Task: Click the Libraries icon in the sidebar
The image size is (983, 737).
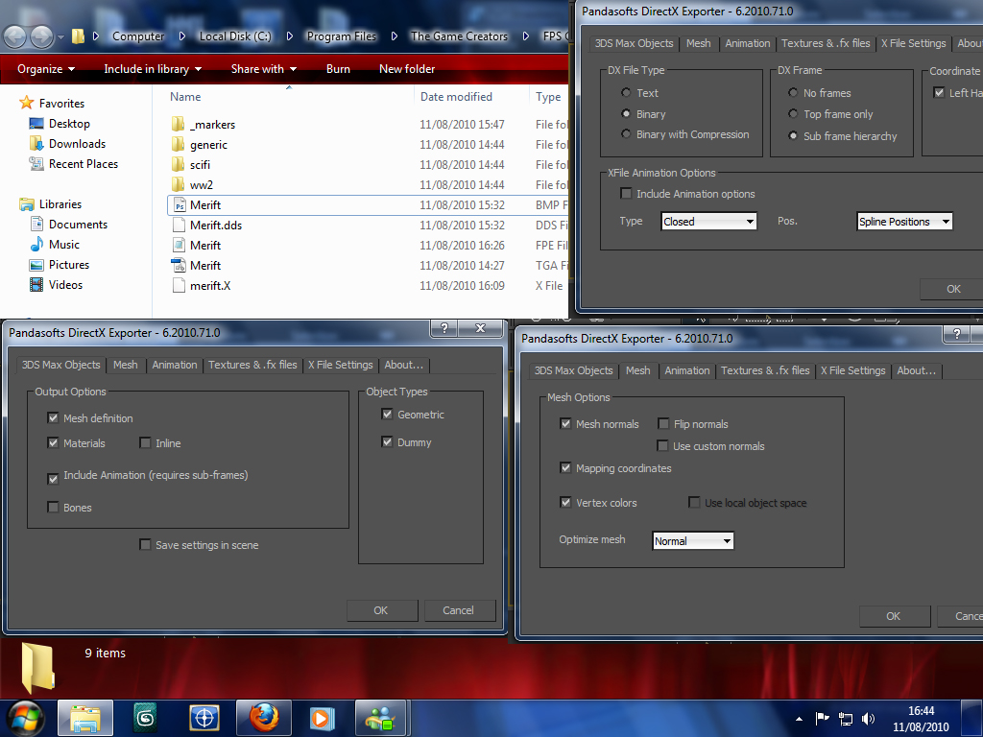Action: coord(26,204)
